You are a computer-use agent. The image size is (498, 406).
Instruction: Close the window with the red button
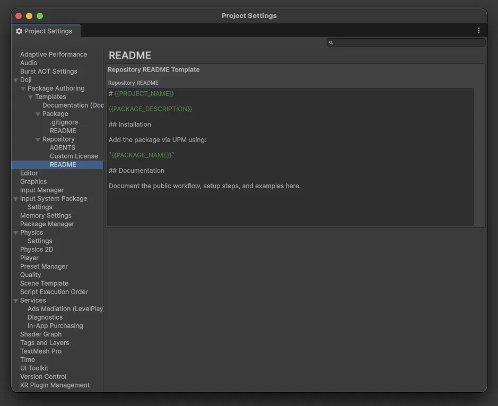point(19,16)
